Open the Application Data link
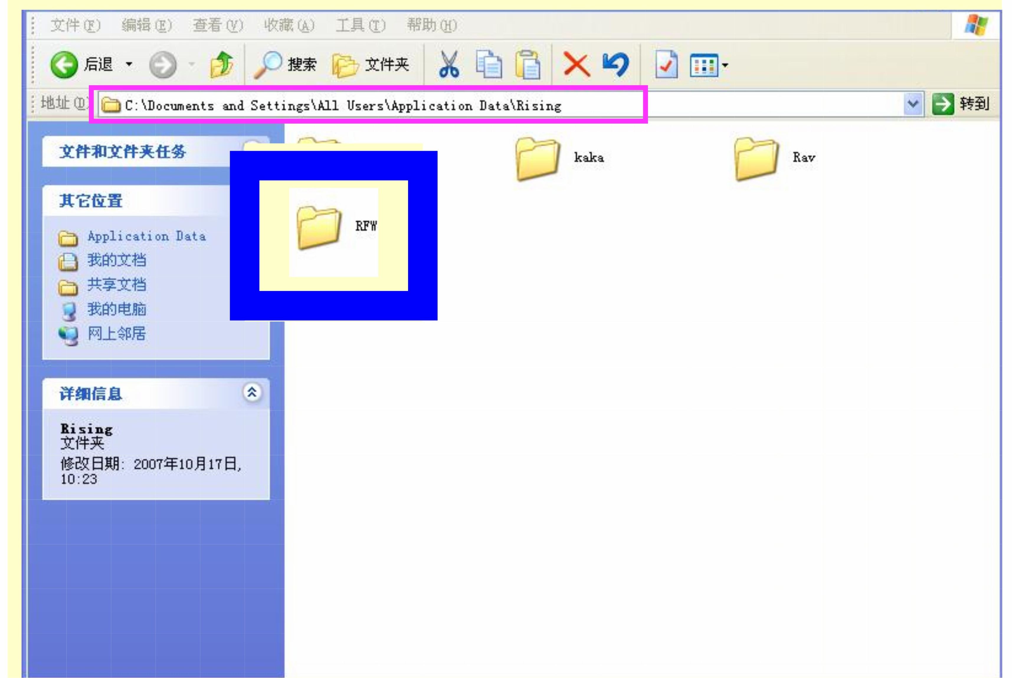Screen dimensions: 1012x678 click(x=146, y=236)
